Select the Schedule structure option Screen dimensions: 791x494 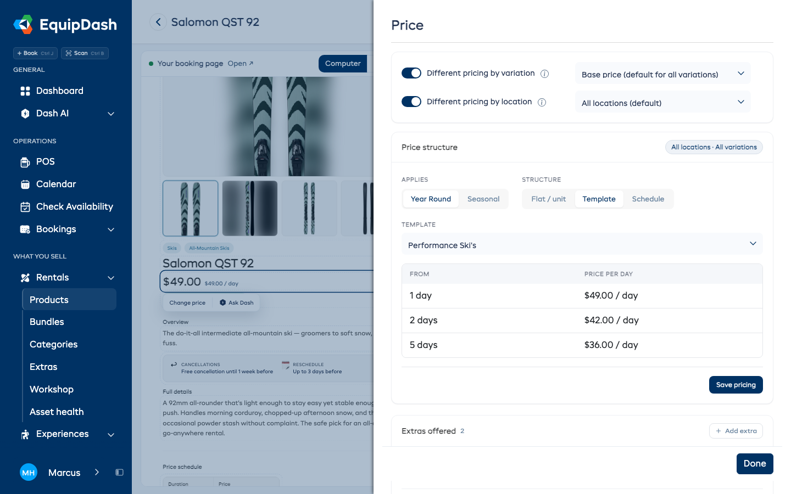(x=648, y=199)
